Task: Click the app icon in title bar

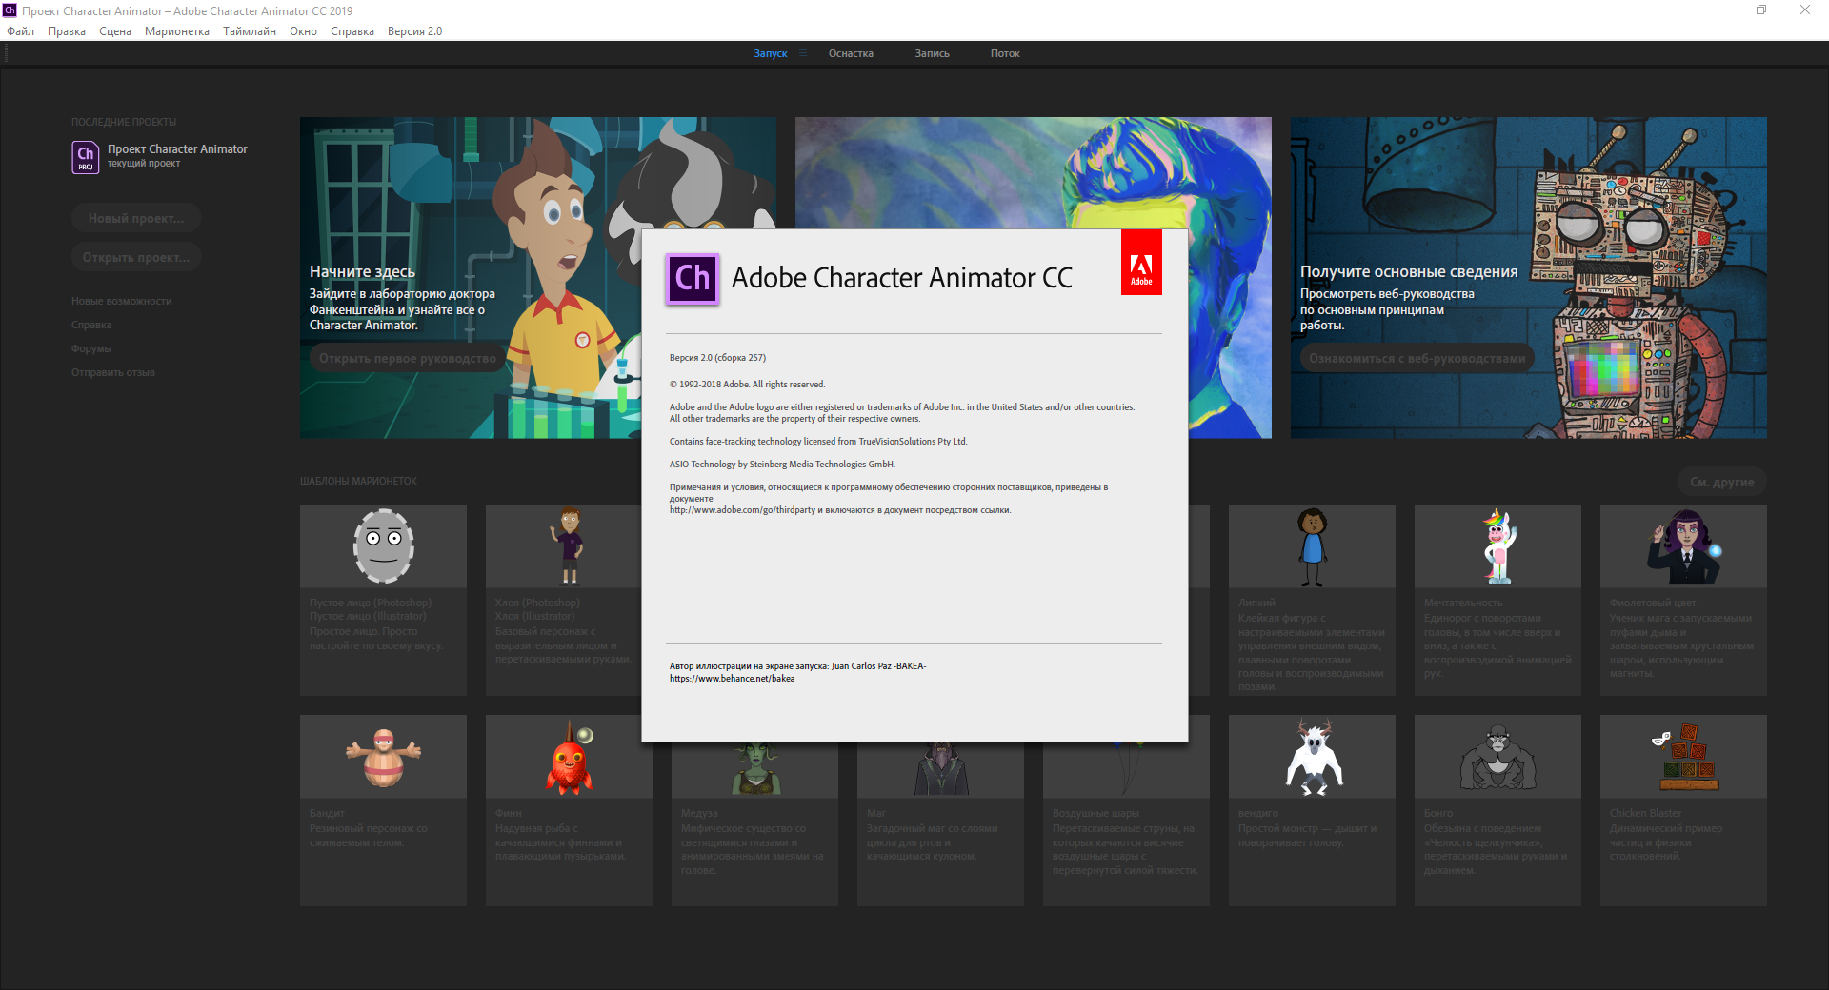Action: [x=10, y=10]
